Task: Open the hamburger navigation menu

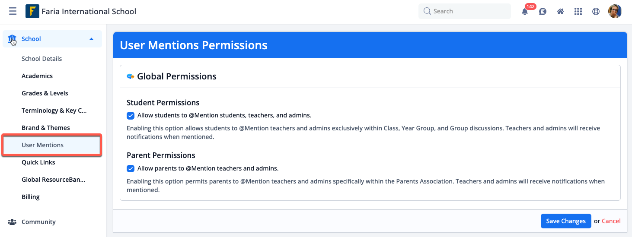Action: [13, 12]
